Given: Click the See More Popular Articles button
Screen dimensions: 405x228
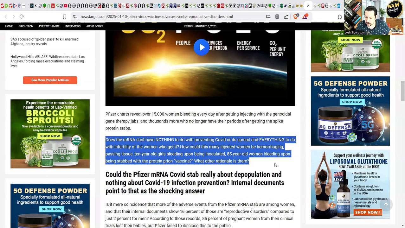Looking at the screenshot, I should pyautogui.click(x=50, y=80).
